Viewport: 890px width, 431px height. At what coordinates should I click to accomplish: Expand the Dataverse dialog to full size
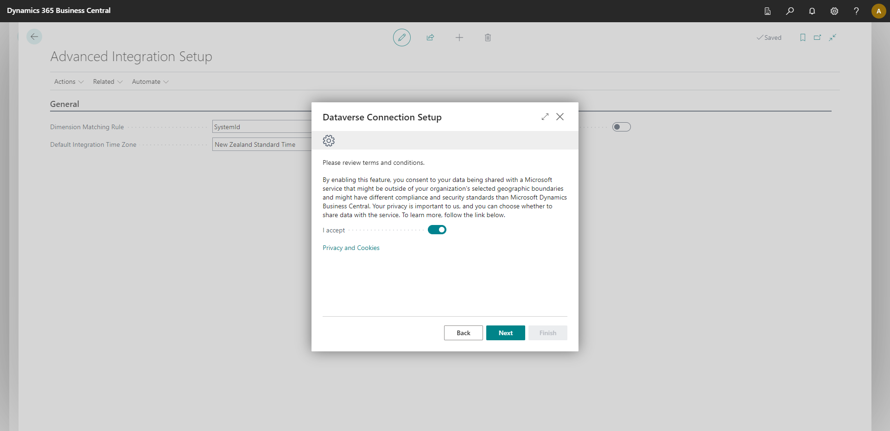click(545, 117)
